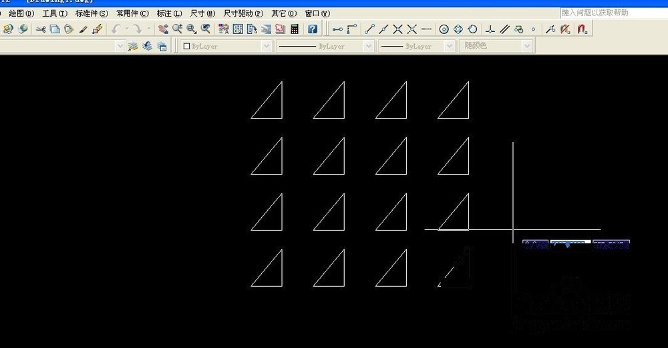Click the publish globe icon
The height and width of the screenshot is (348, 668).
(x=23, y=29)
